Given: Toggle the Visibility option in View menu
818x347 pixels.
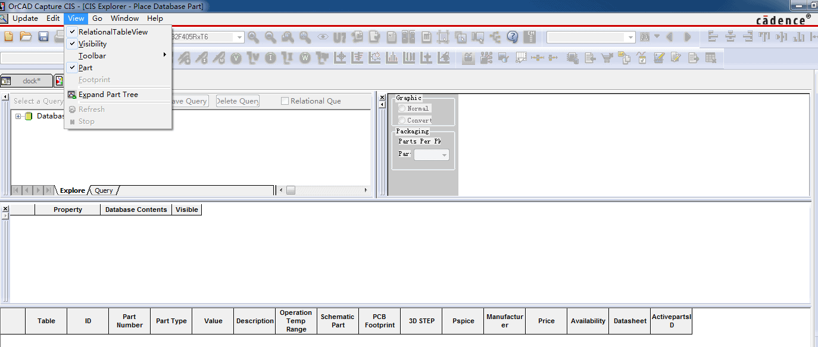Looking at the screenshot, I should tap(93, 43).
